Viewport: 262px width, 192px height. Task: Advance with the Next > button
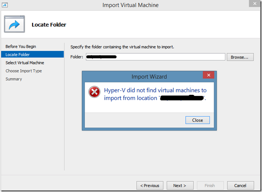pos(180,185)
